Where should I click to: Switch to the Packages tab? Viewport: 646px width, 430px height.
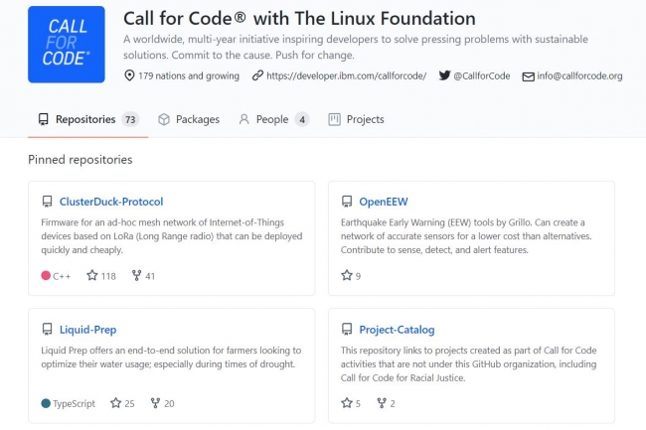tap(189, 119)
